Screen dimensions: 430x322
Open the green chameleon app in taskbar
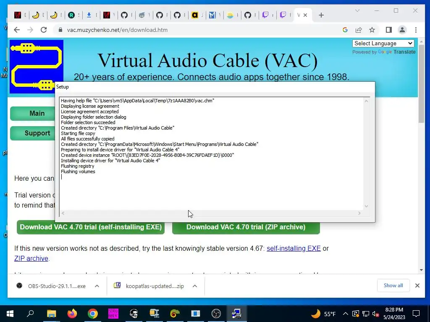click(175, 314)
